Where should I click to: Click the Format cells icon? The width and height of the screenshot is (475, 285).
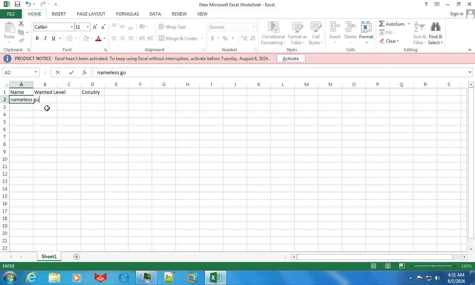[366, 27]
